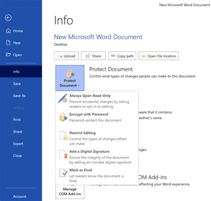Select the Info tab in sidebar
Viewport: 211px width, 201px height.
(21, 72)
